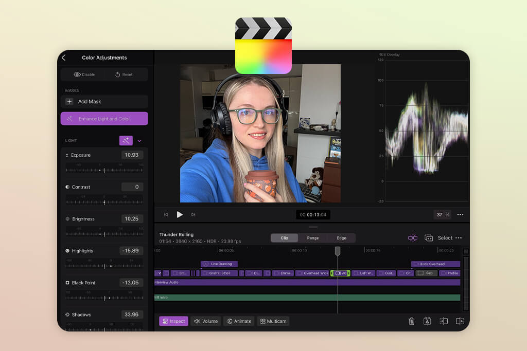
Task: Click the audio meter toggle at timeline edge
Action: click(x=466, y=251)
